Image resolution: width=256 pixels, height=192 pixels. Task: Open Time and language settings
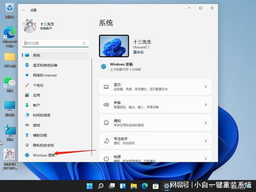56,115
